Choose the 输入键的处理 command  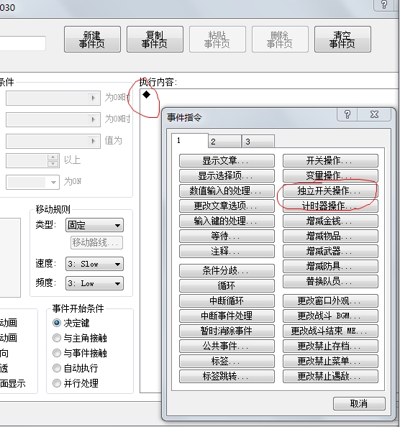click(227, 221)
